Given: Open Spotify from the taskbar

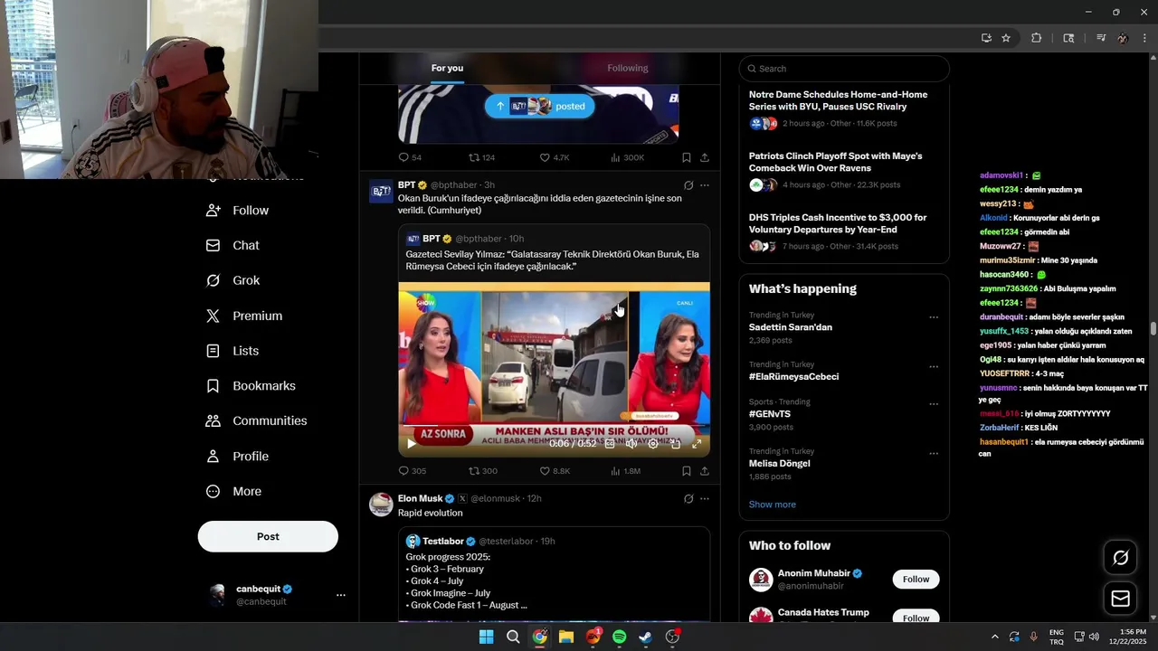Looking at the screenshot, I should pos(619,637).
